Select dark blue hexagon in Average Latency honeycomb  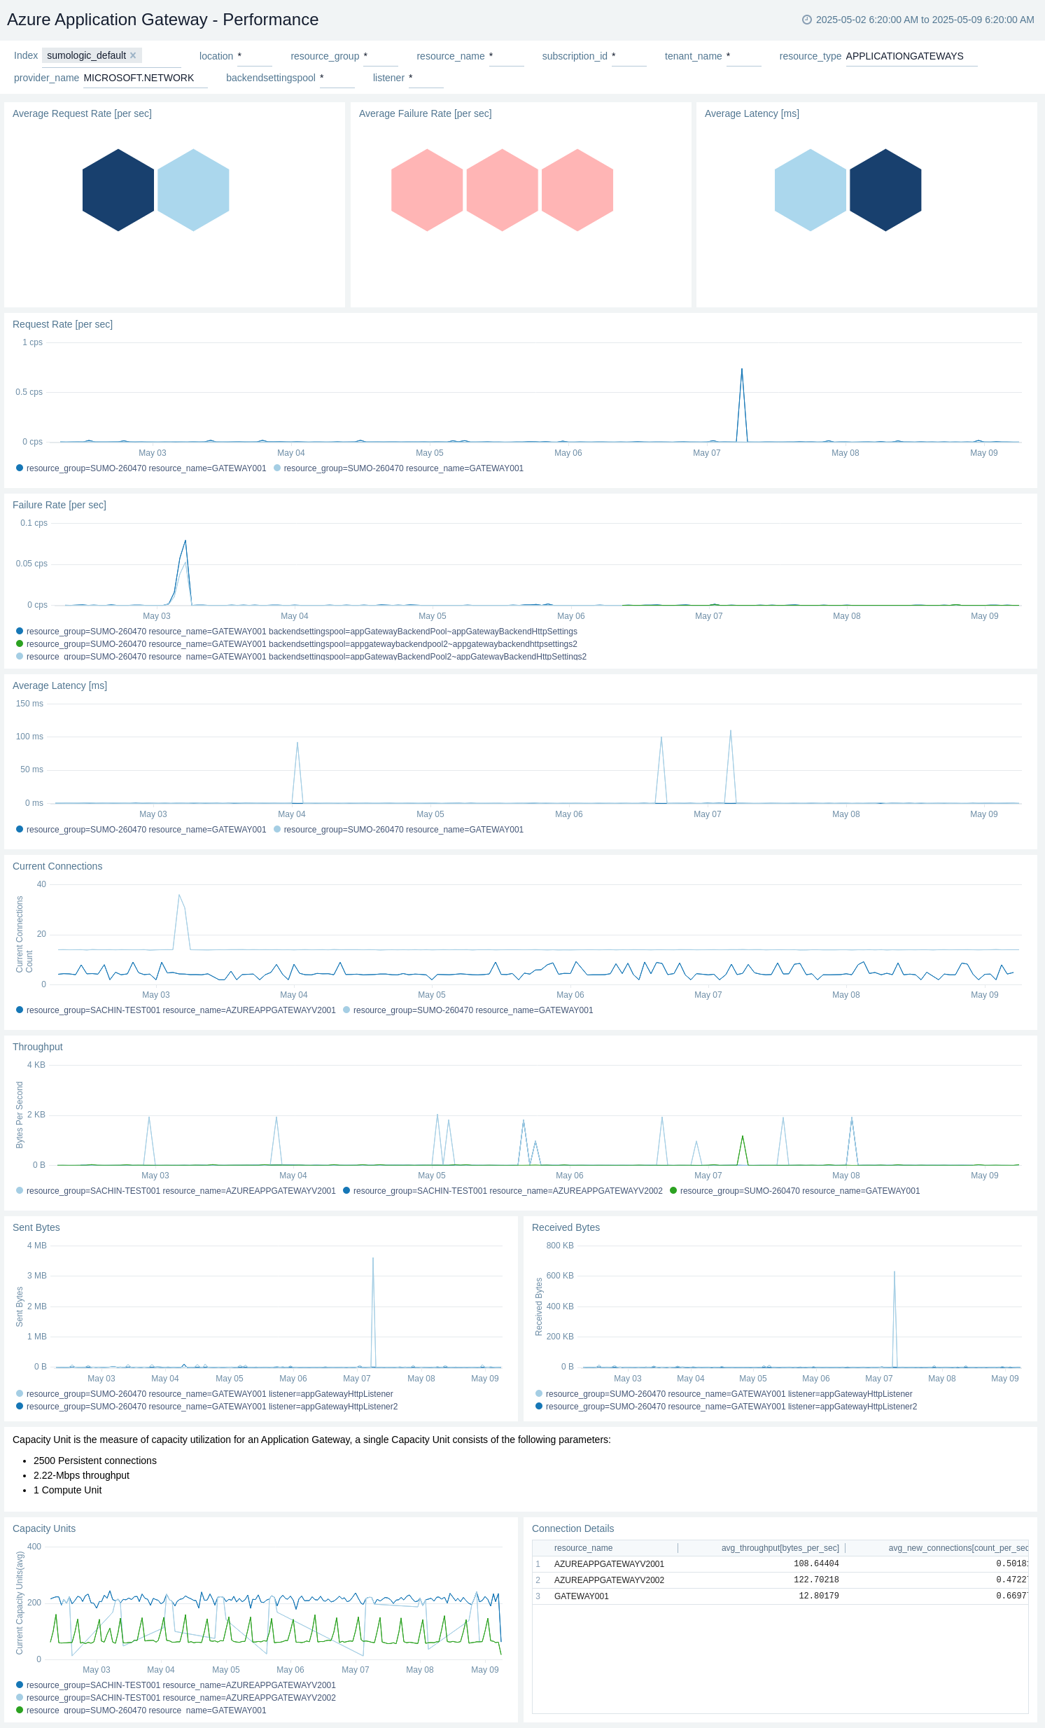(x=885, y=190)
